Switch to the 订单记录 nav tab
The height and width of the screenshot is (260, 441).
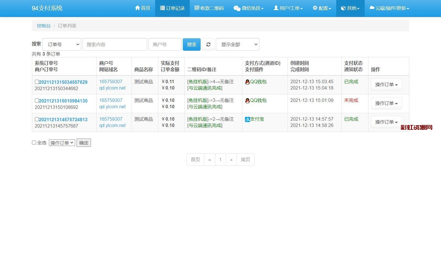click(x=172, y=8)
